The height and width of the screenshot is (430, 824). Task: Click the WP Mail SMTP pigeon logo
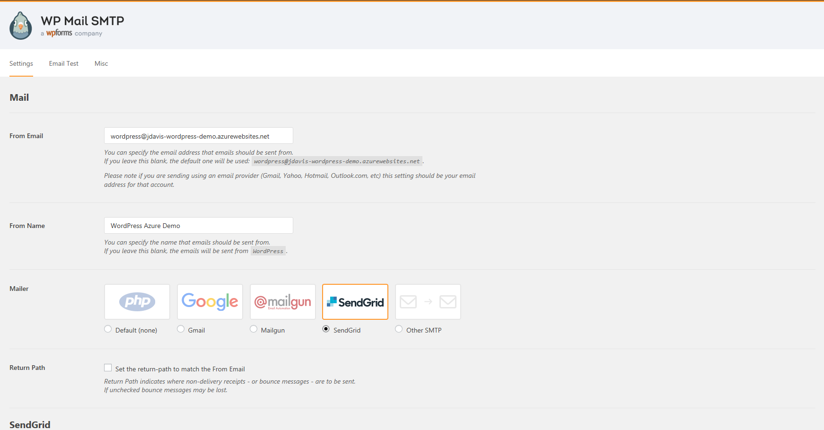pos(21,26)
